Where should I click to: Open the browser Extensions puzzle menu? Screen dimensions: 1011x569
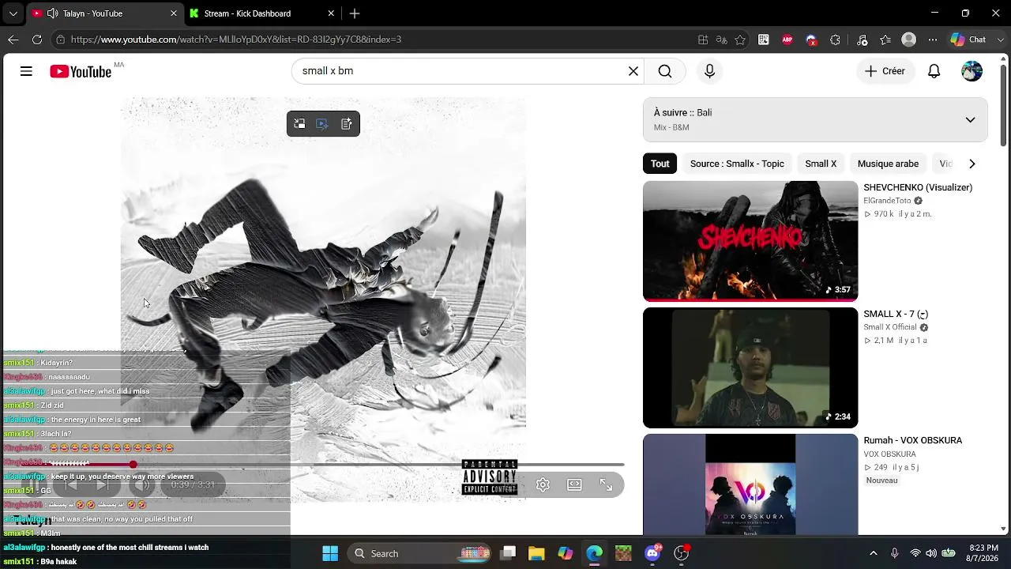tap(836, 40)
